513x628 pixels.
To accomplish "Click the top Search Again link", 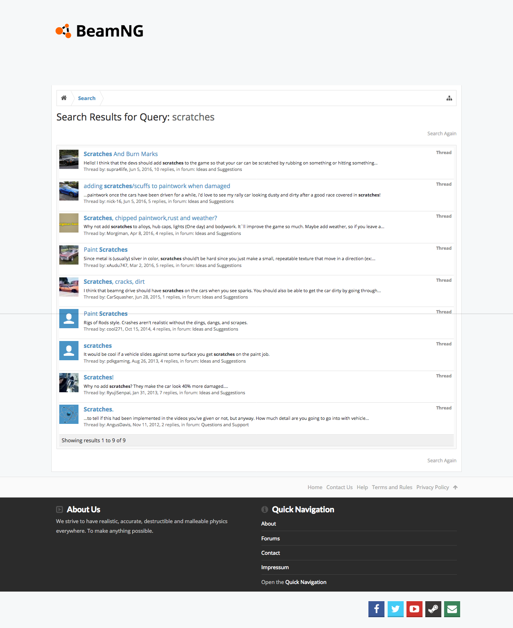I will (442, 134).
